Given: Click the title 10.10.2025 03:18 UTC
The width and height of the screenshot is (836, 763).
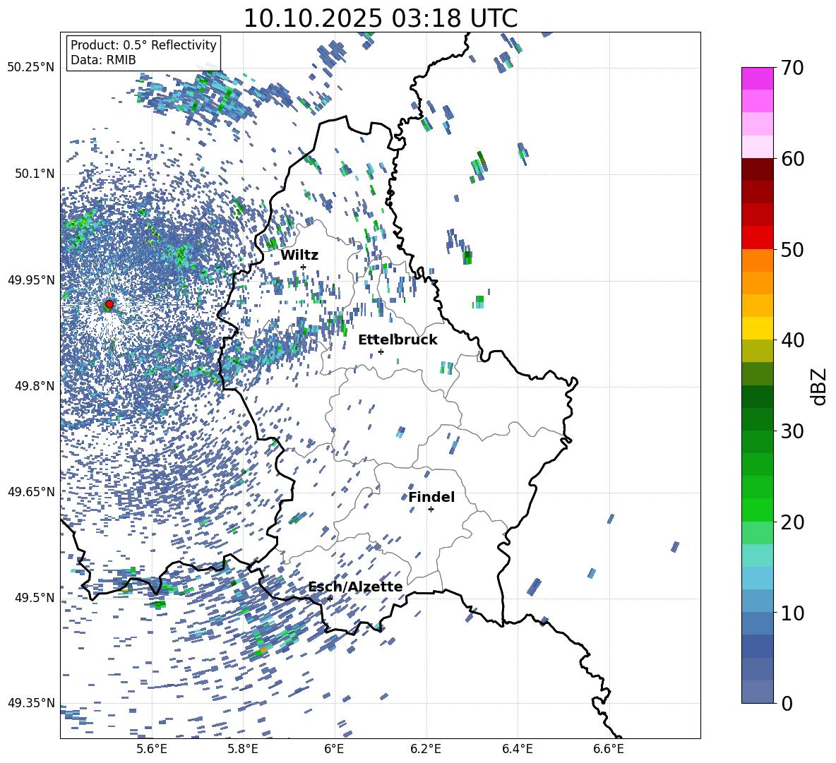Looking at the screenshot, I should point(381,18).
